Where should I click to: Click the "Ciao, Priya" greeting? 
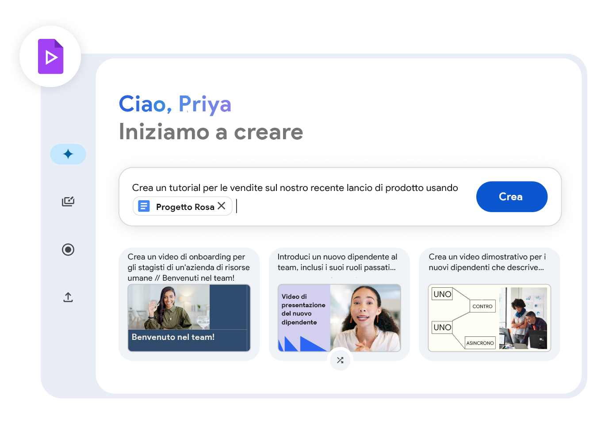[x=175, y=104]
